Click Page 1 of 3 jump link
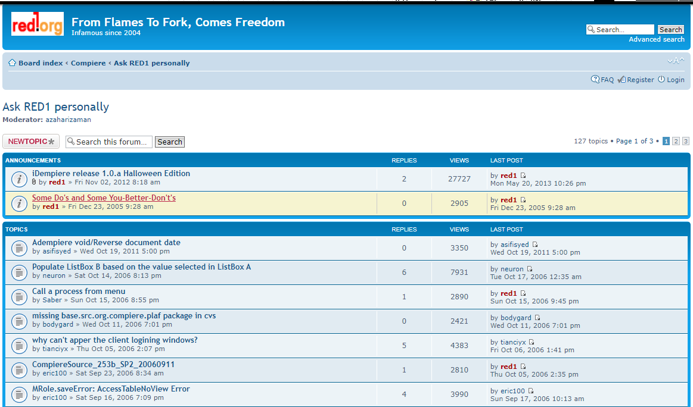The image size is (693, 407). [x=634, y=141]
